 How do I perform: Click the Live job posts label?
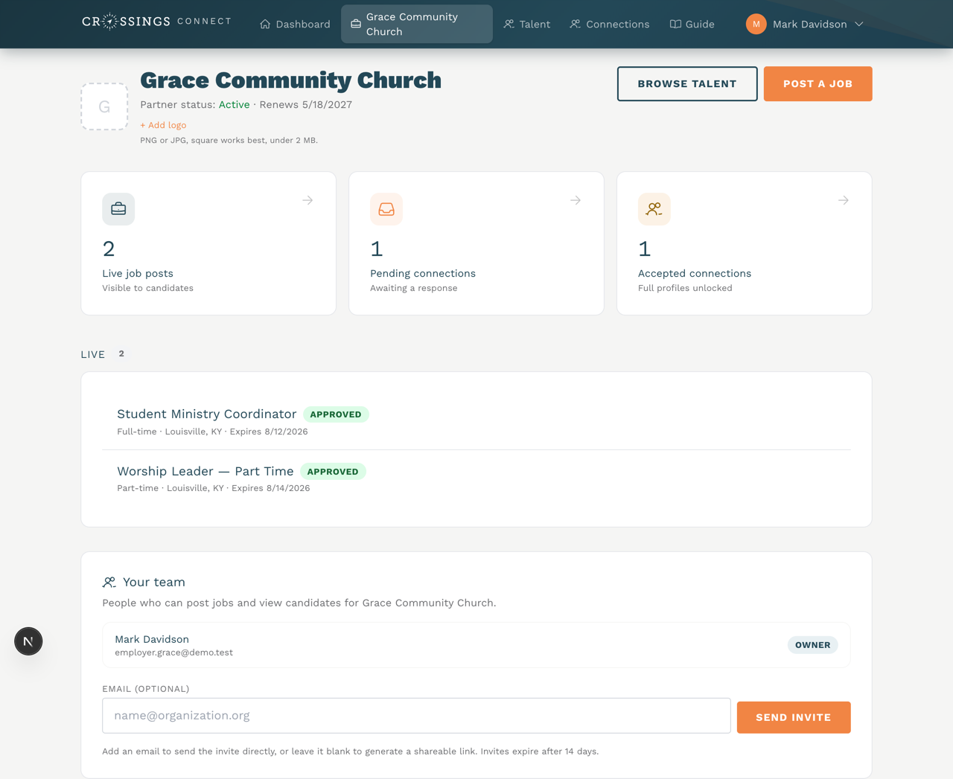point(138,273)
